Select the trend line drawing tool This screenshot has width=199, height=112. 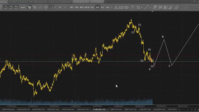click(146, 7)
